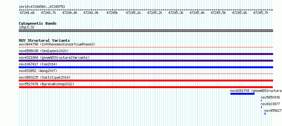
Task: Click the 47245.1k ruler tick label
Action: [133, 13]
